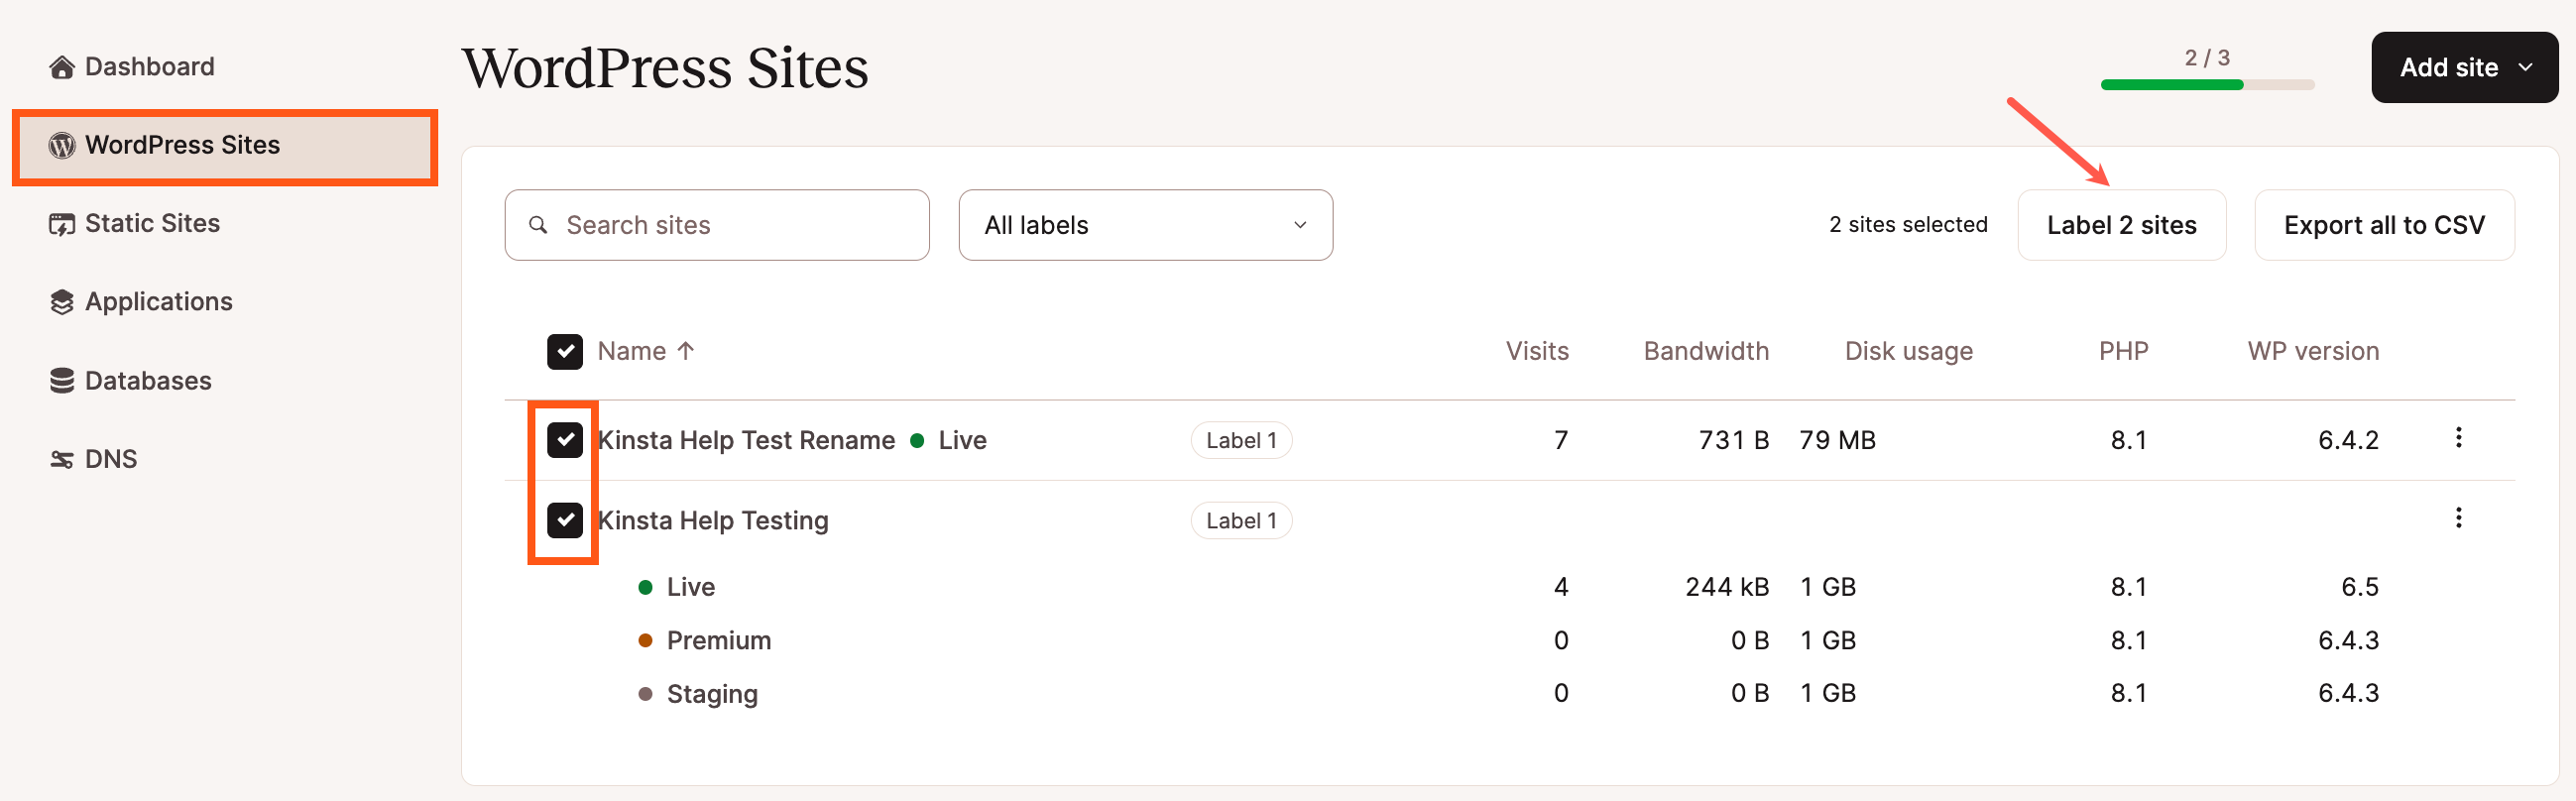The image size is (2576, 801).
Task: Click the Label 2 sites button
Action: pos(2121,225)
